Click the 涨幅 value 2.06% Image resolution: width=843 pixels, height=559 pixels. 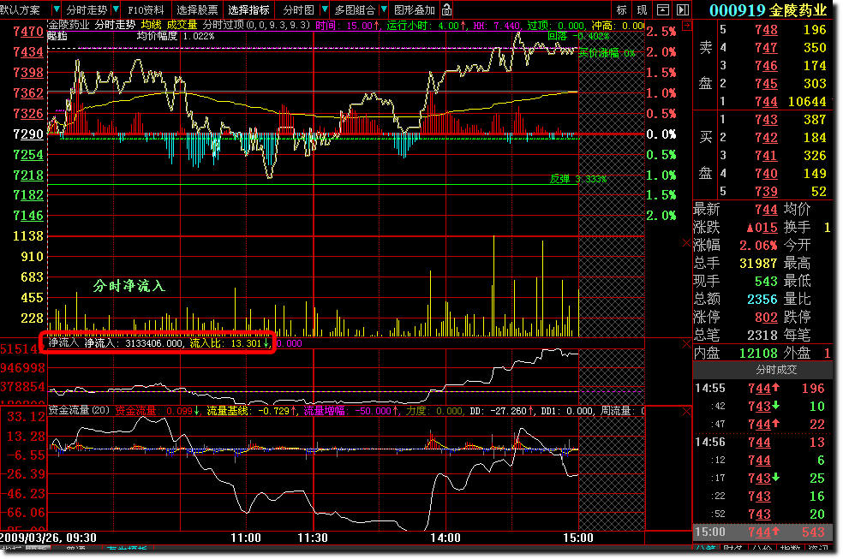758,246
